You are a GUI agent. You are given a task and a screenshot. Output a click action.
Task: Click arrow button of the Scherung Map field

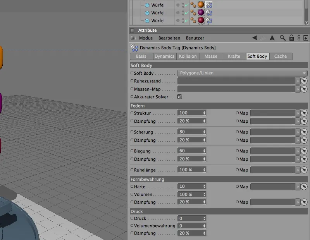tap(298, 132)
